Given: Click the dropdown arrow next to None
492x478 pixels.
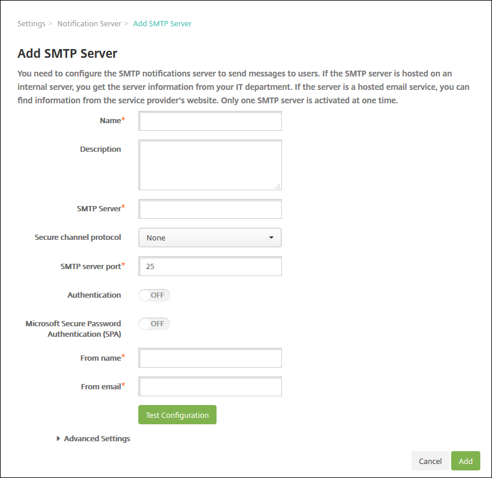Looking at the screenshot, I should [x=271, y=238].
